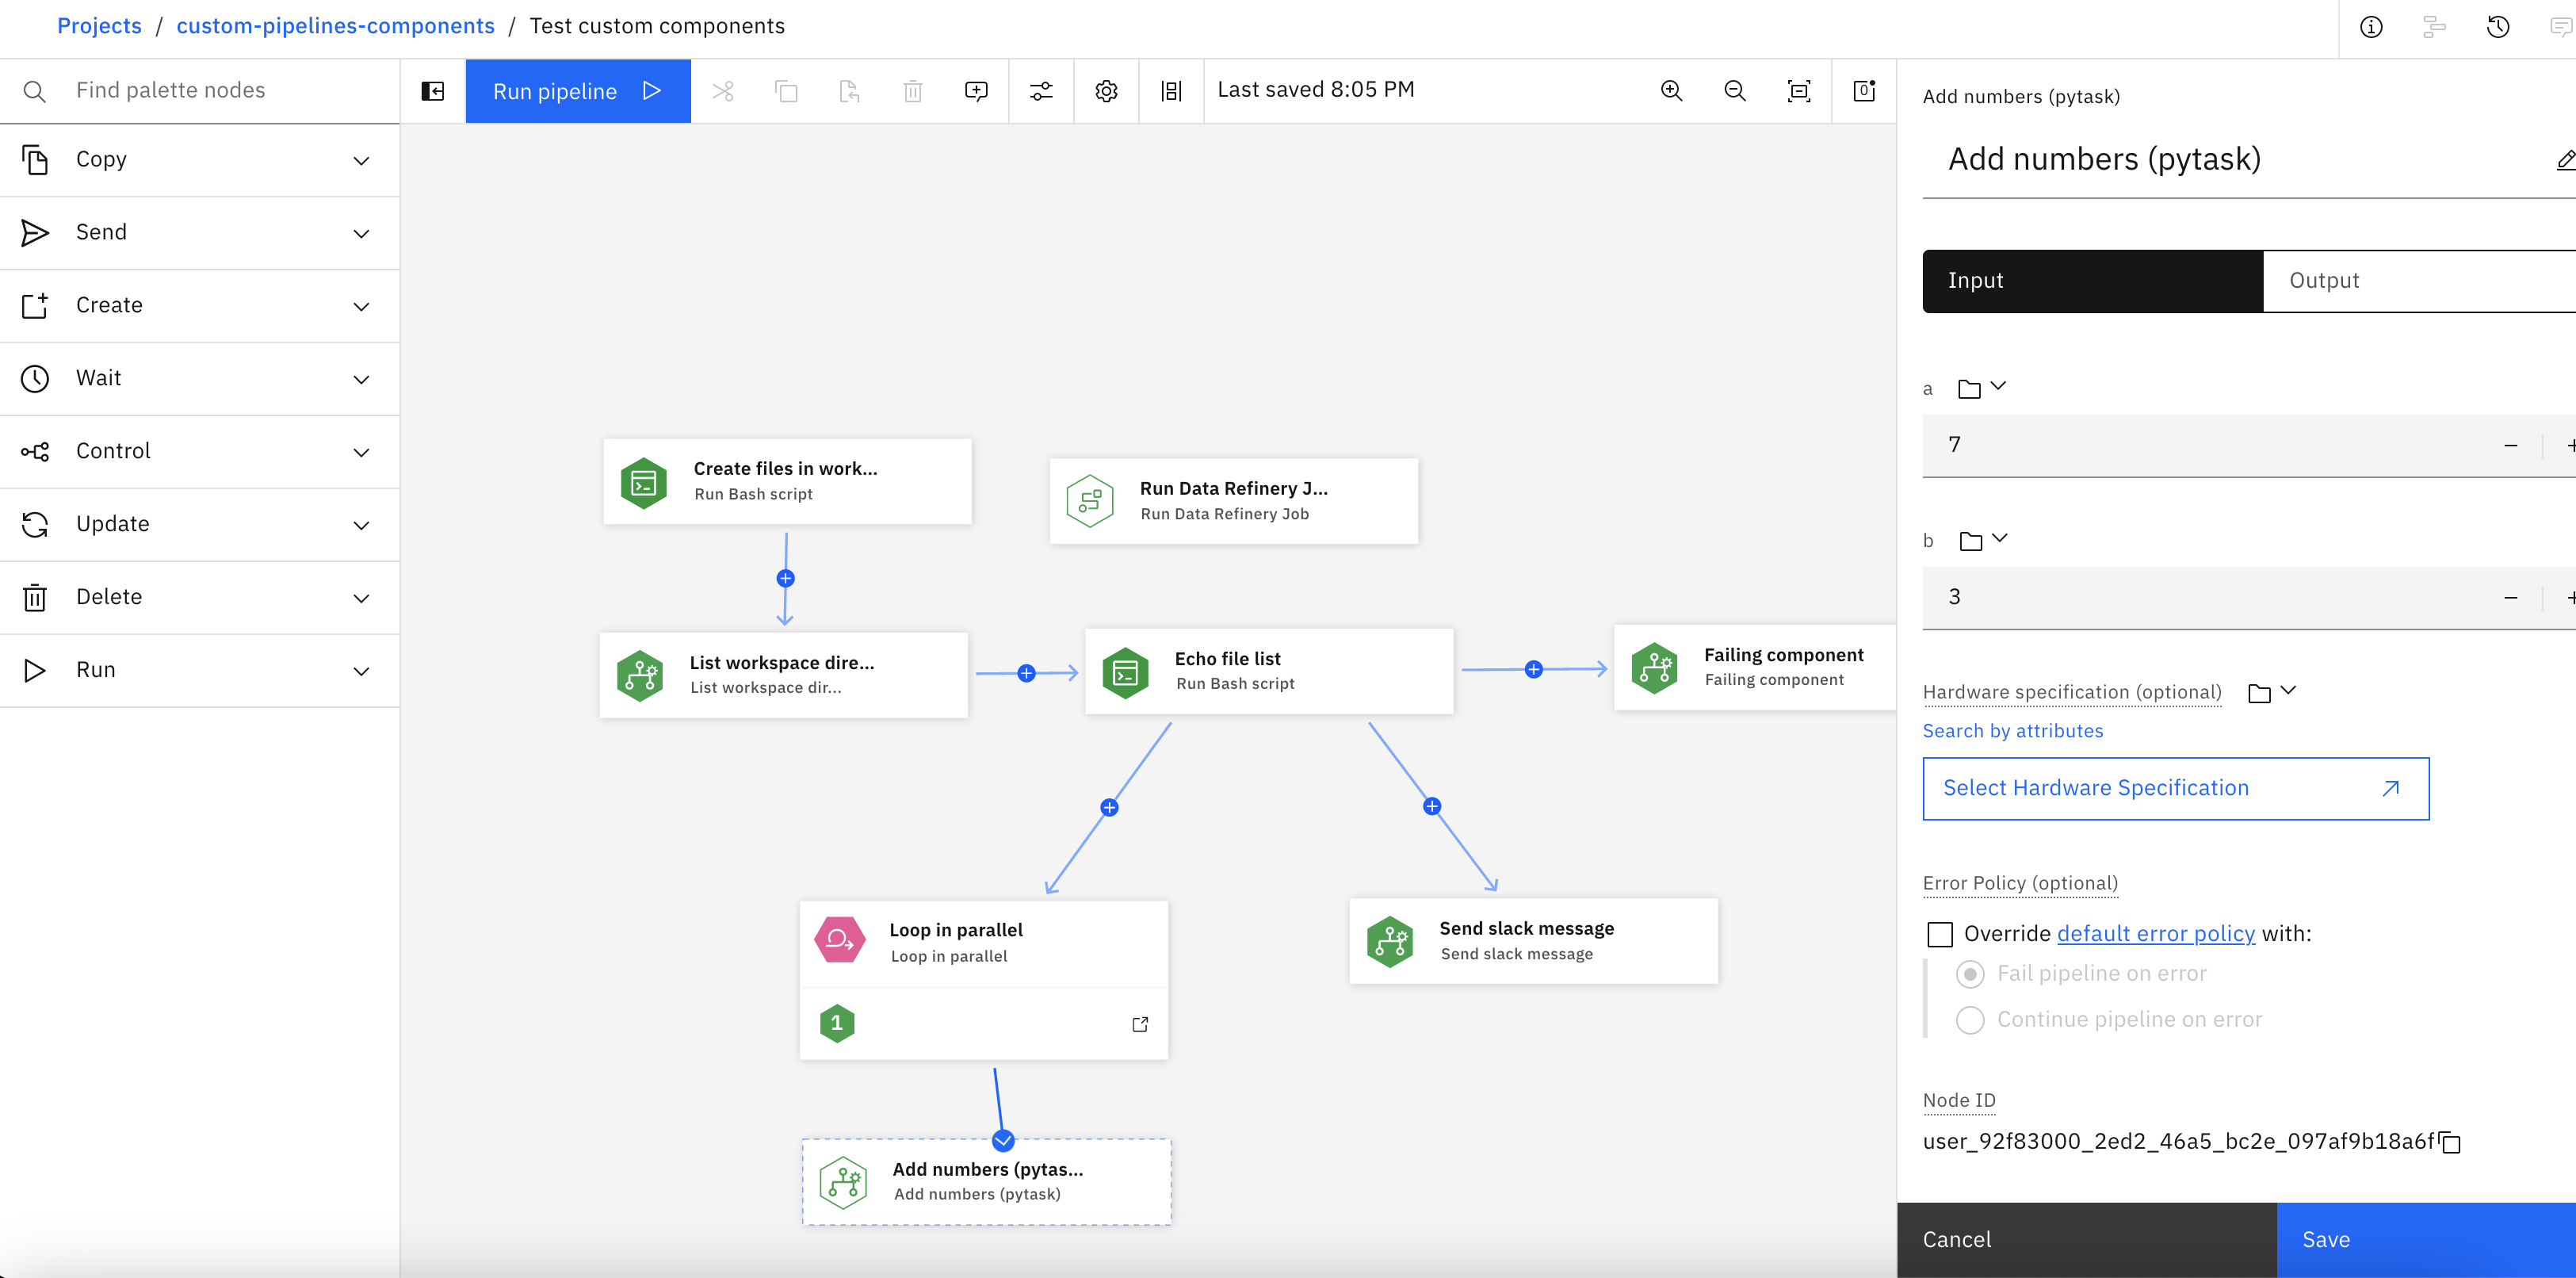Click the Select Hardware Specification button
Screen dimensions: 2576x1278
(x=2173, y=786)
